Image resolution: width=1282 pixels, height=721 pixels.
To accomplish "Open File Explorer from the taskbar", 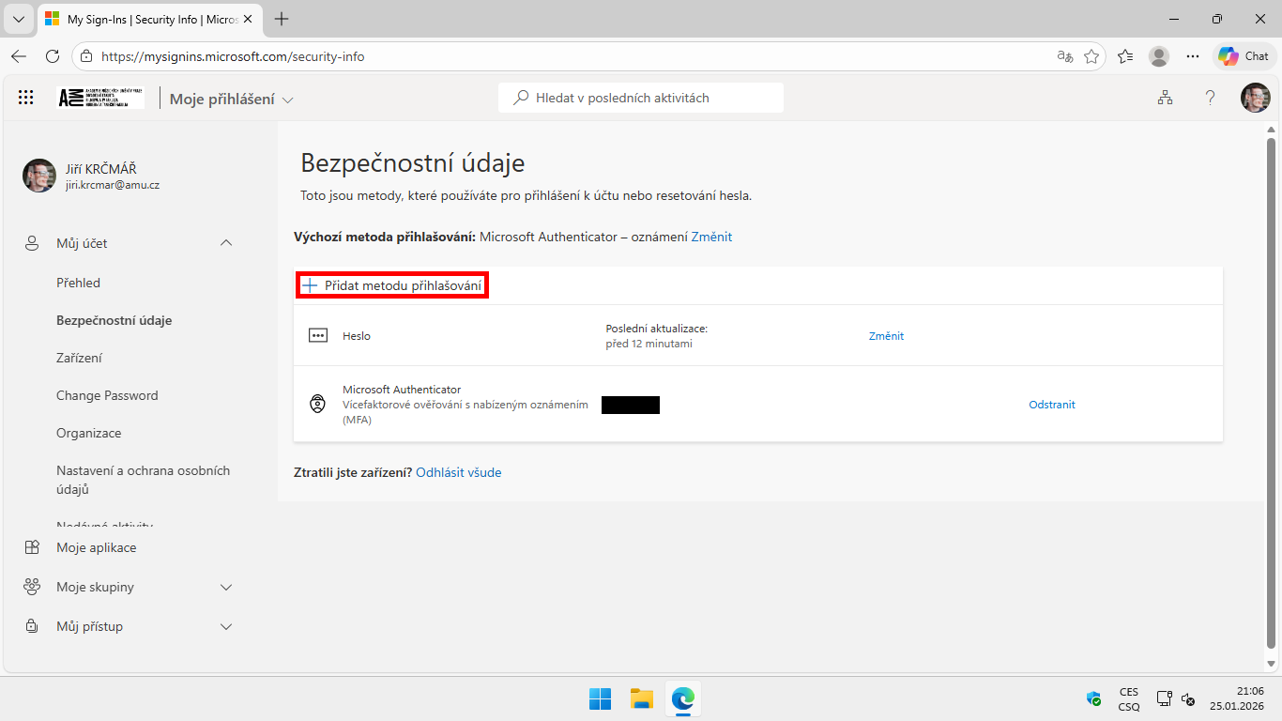I will point(641,698).
